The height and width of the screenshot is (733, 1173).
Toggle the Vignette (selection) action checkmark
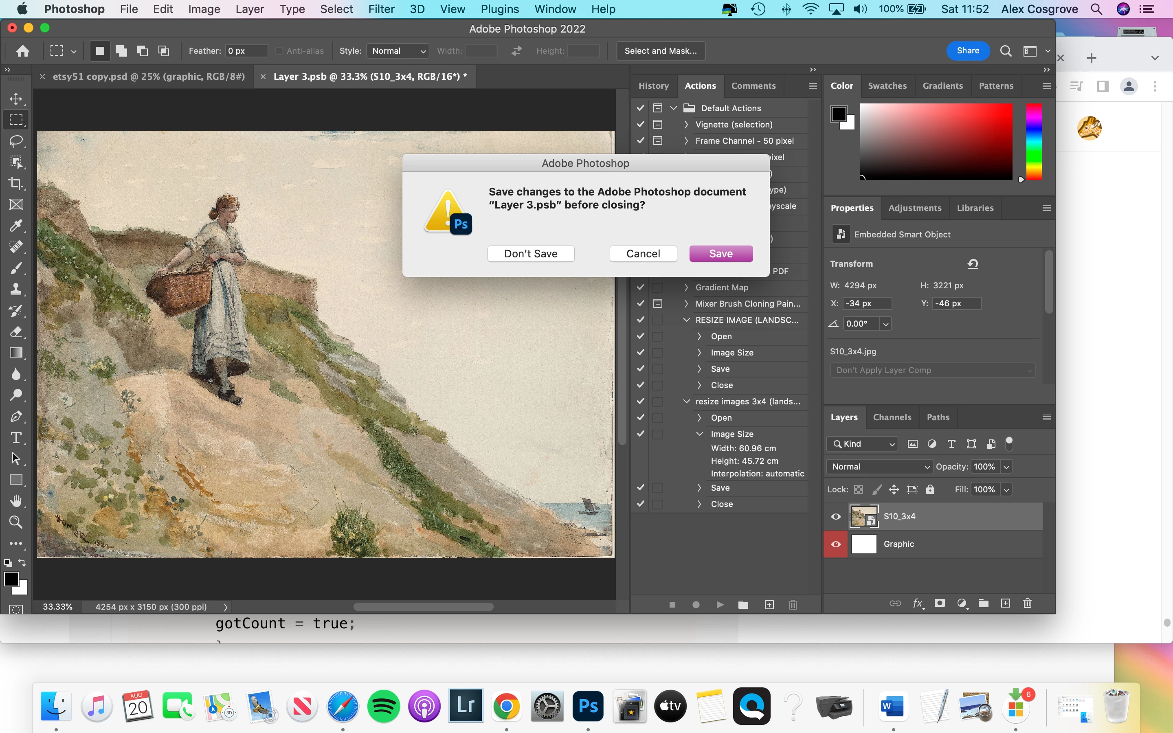point(640,125)
